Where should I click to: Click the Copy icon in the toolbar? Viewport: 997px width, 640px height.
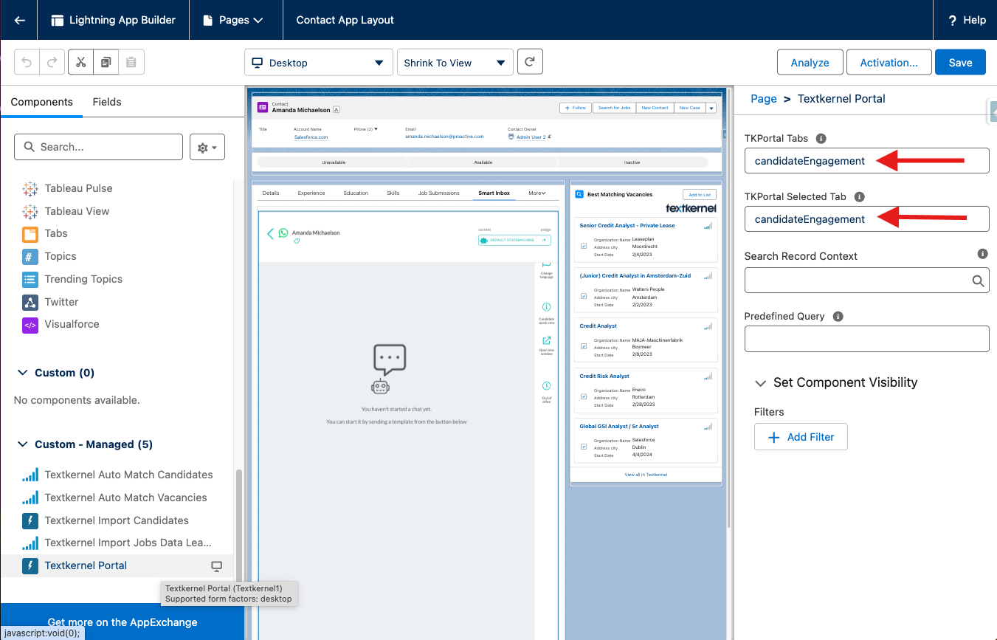click(x=106, y=62)
